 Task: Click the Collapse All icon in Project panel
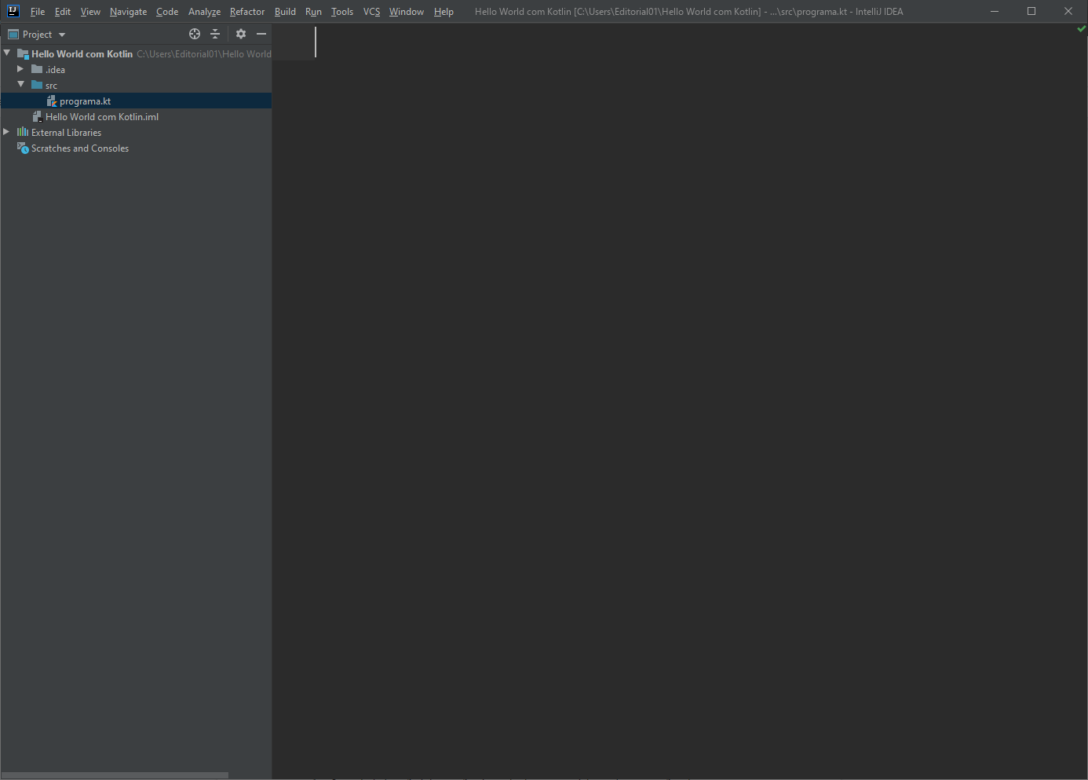(x=215, y=34)
